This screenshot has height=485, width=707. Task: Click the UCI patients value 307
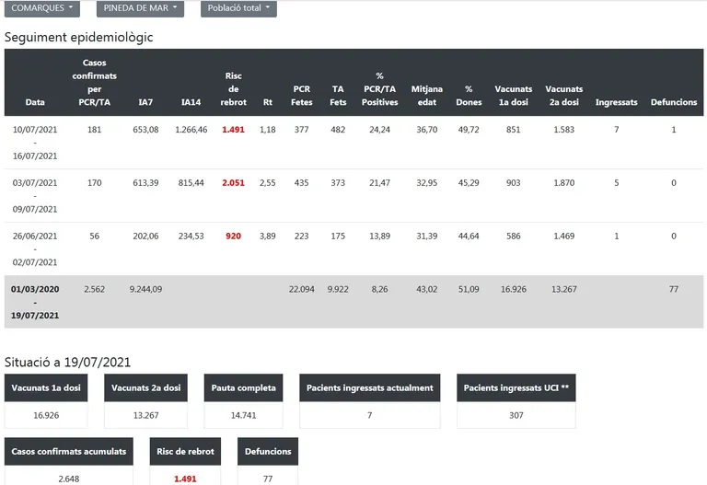point(516,415)
